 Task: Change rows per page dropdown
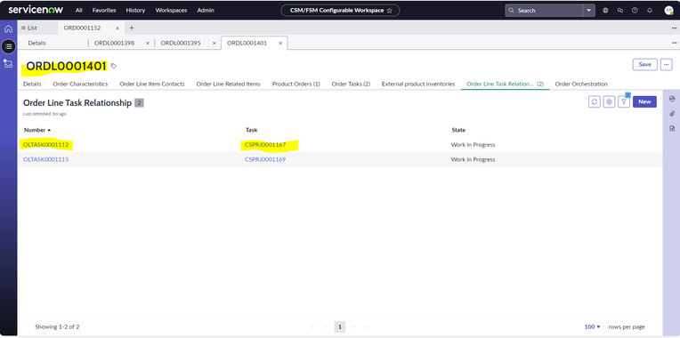point(593,326)
